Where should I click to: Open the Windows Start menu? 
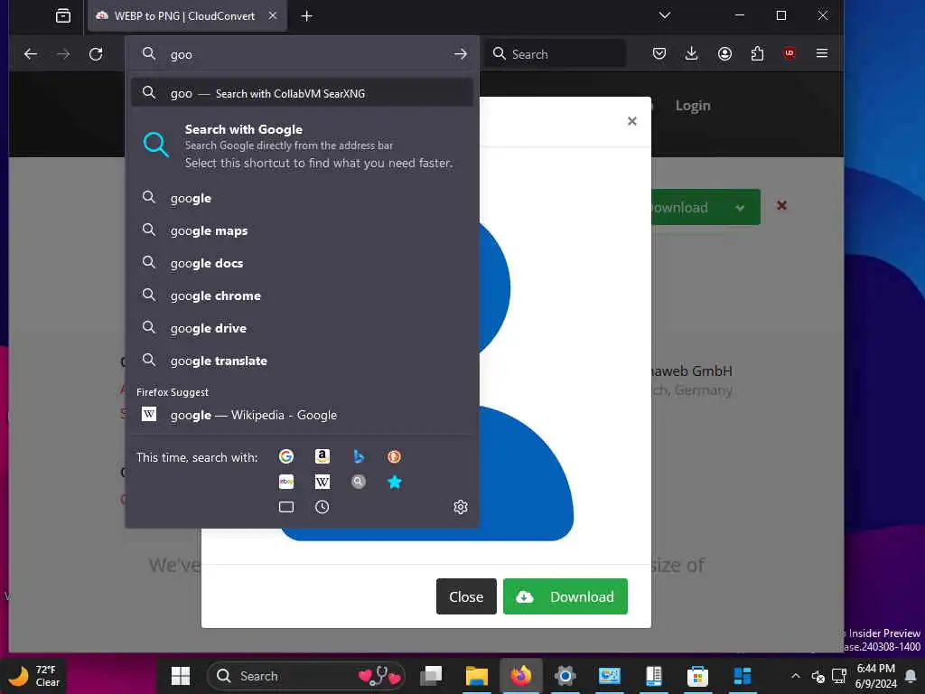181,676
